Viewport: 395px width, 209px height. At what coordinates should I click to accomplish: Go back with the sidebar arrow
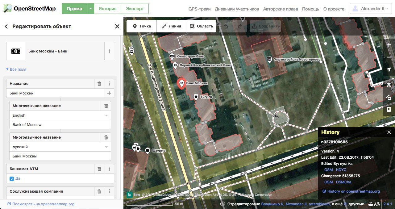point(6,27)
